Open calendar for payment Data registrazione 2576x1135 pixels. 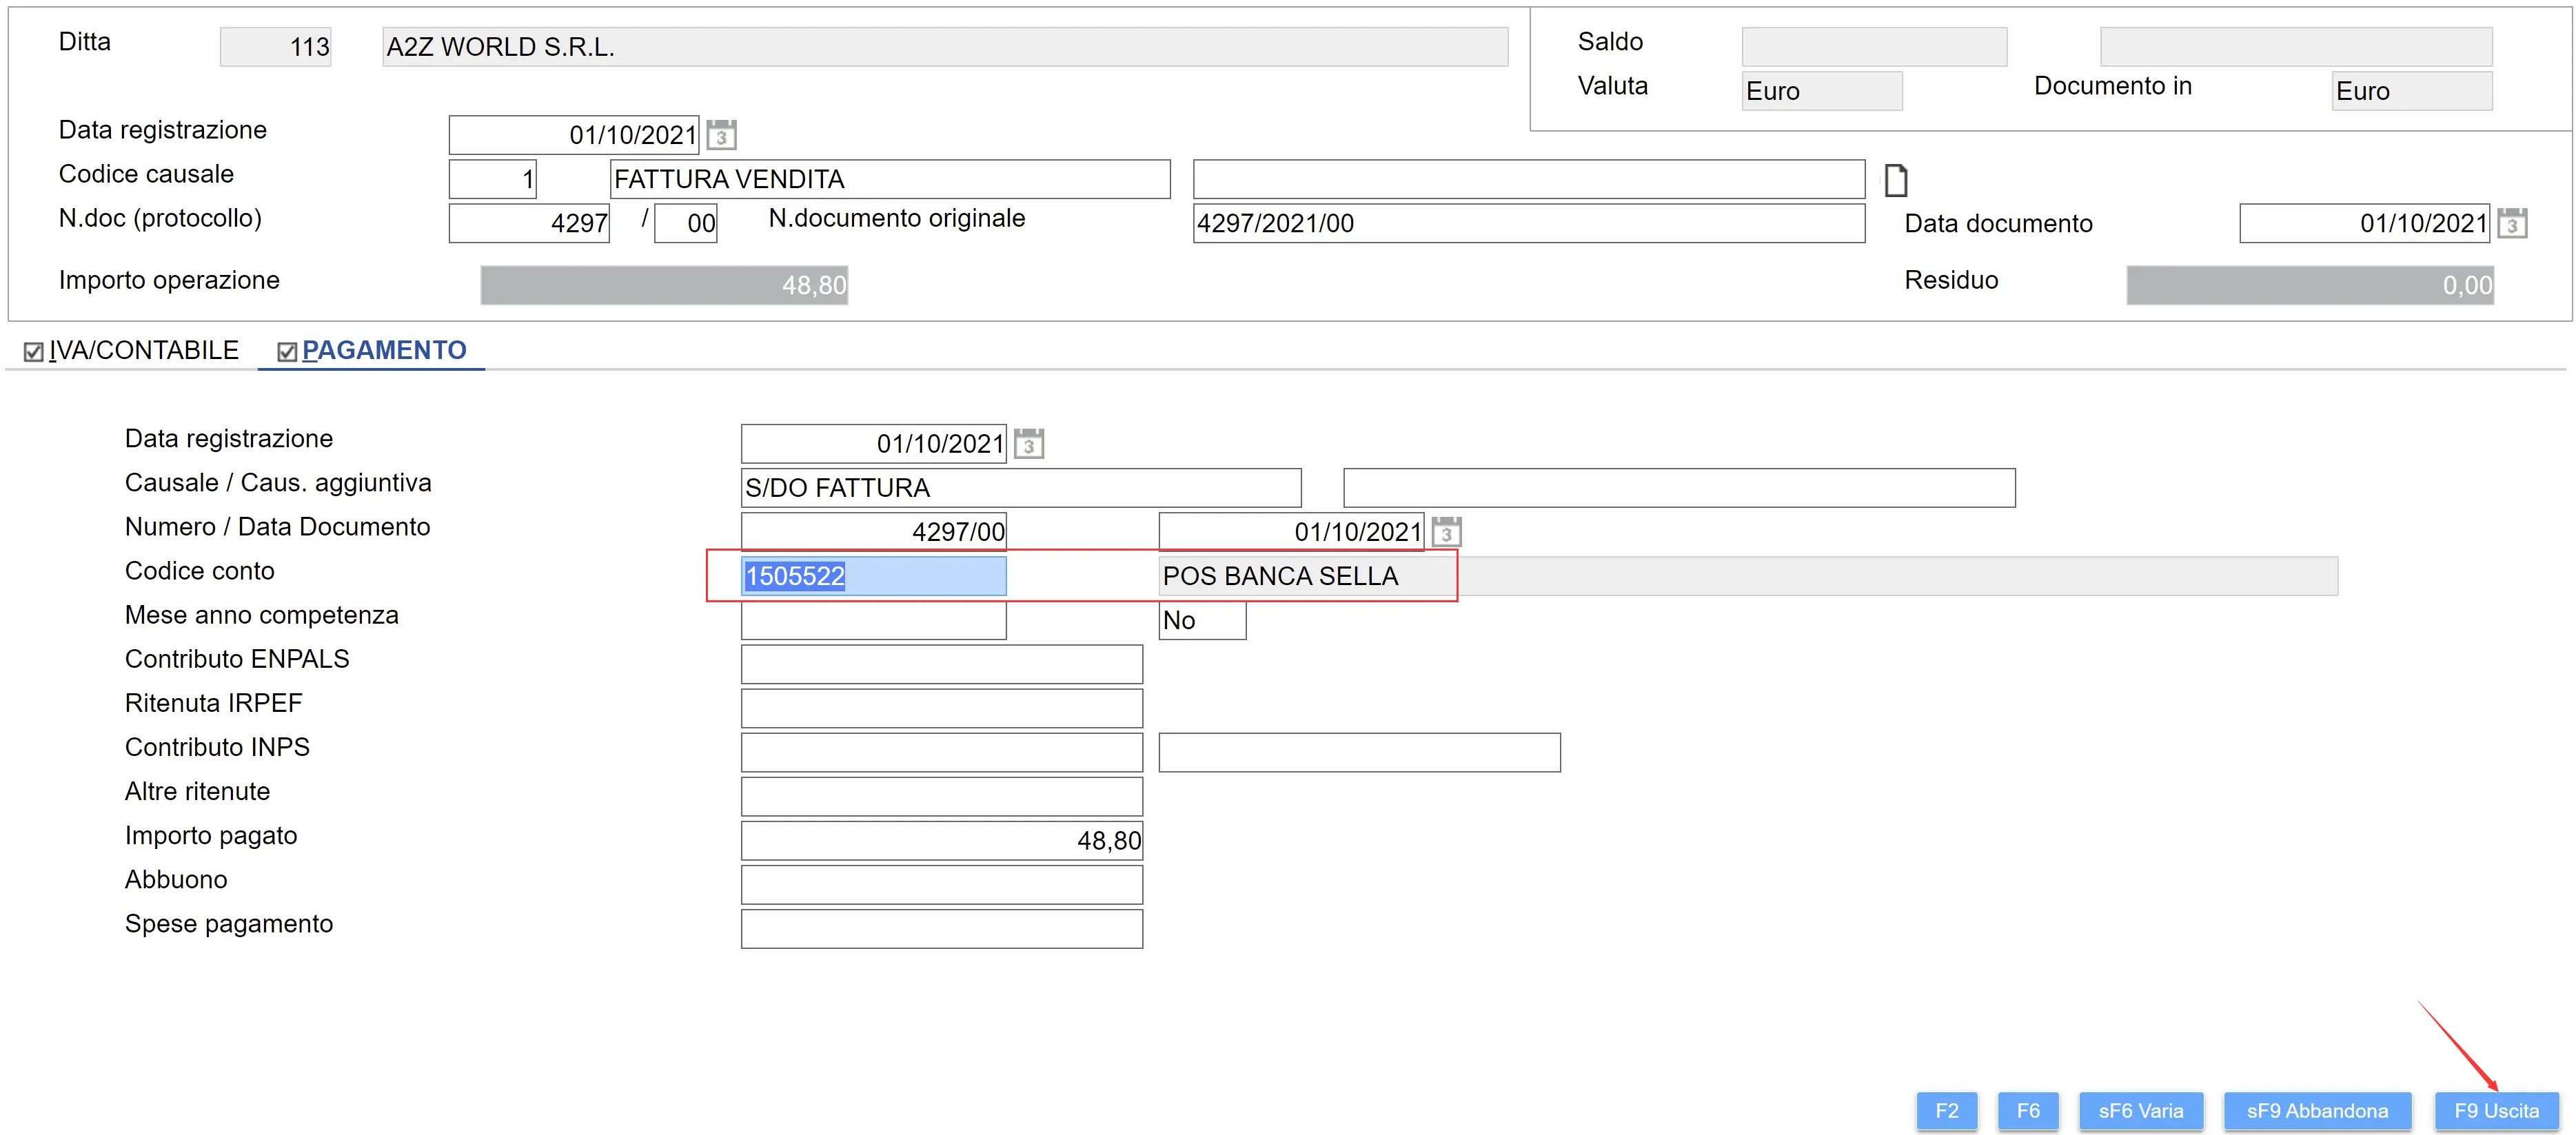coord(1028,443)
